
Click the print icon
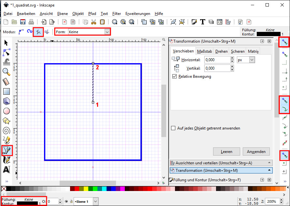(x=31, y=22)
